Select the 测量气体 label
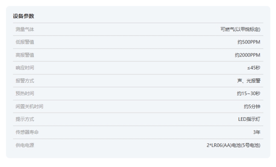276x167 pixels. click(x=23, y=29)
